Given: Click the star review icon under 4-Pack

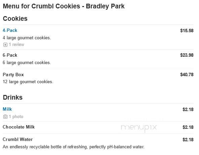Looking at the screenshot, I should point(5,45).
